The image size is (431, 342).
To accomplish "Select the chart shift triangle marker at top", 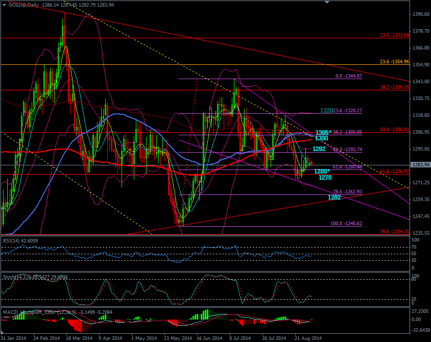I will coord(327,2).
